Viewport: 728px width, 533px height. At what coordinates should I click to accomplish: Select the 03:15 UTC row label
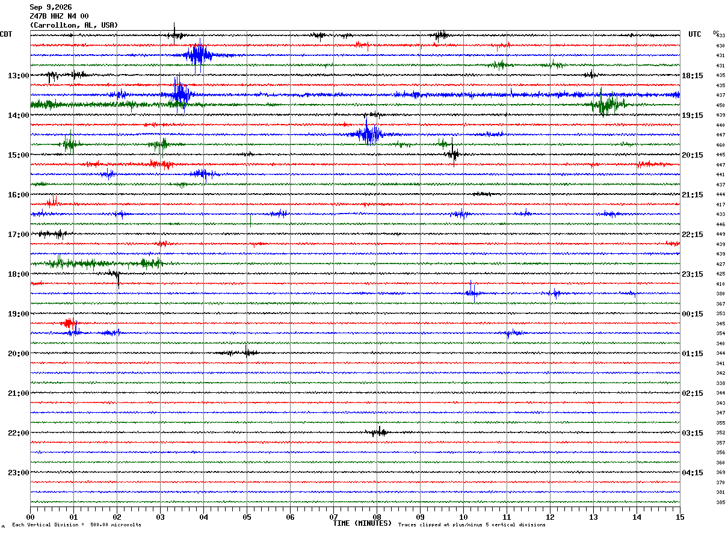(x=693, y=433)
